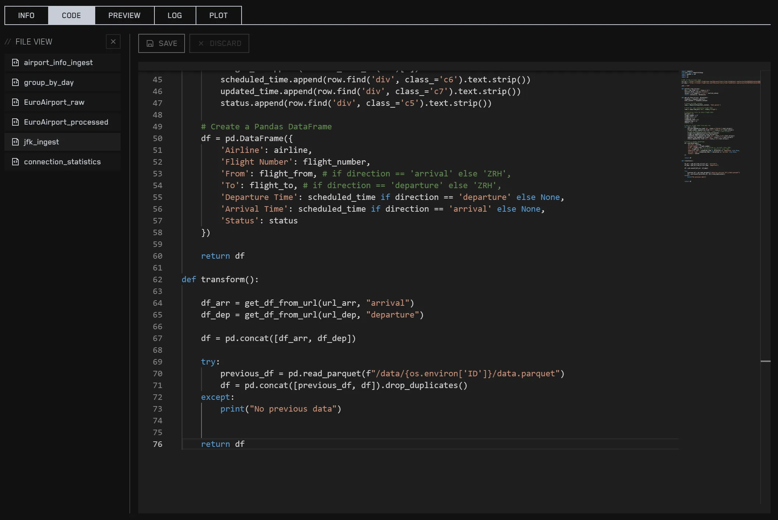This screenshot has height=520, width=778.
Task: Click the drop_duplicates line 71
Action: 344,385
